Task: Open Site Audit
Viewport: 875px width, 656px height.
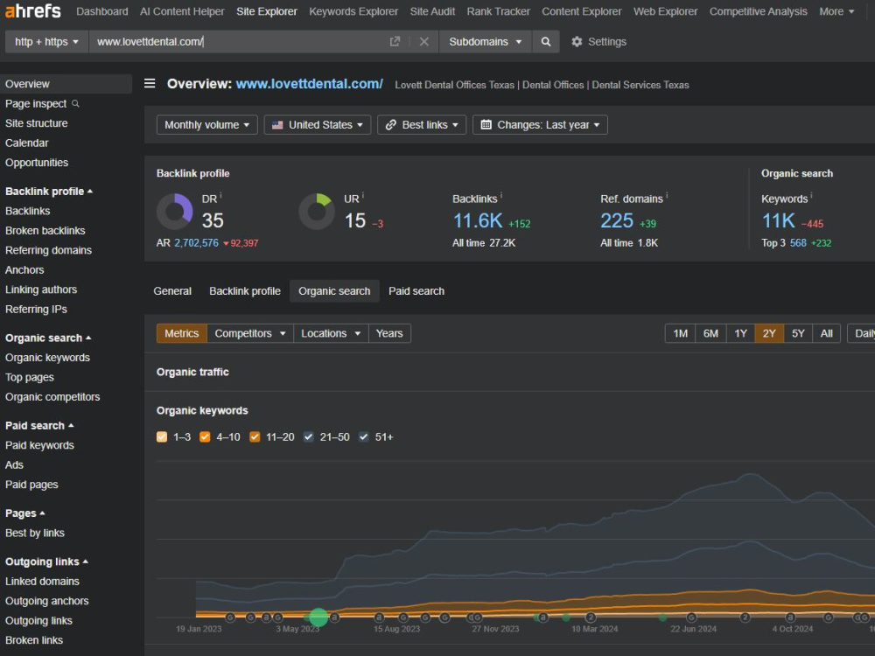Action: coord(432,11)
